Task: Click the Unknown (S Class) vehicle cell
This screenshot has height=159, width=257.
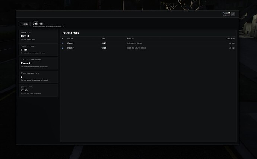Action: coord(134,43)
